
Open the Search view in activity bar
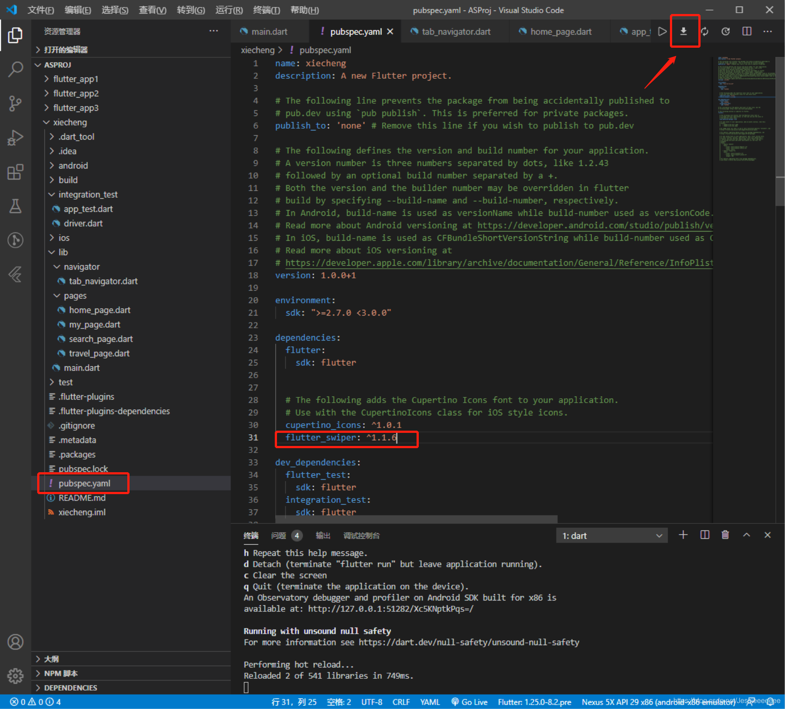click(x=15, y=69)
